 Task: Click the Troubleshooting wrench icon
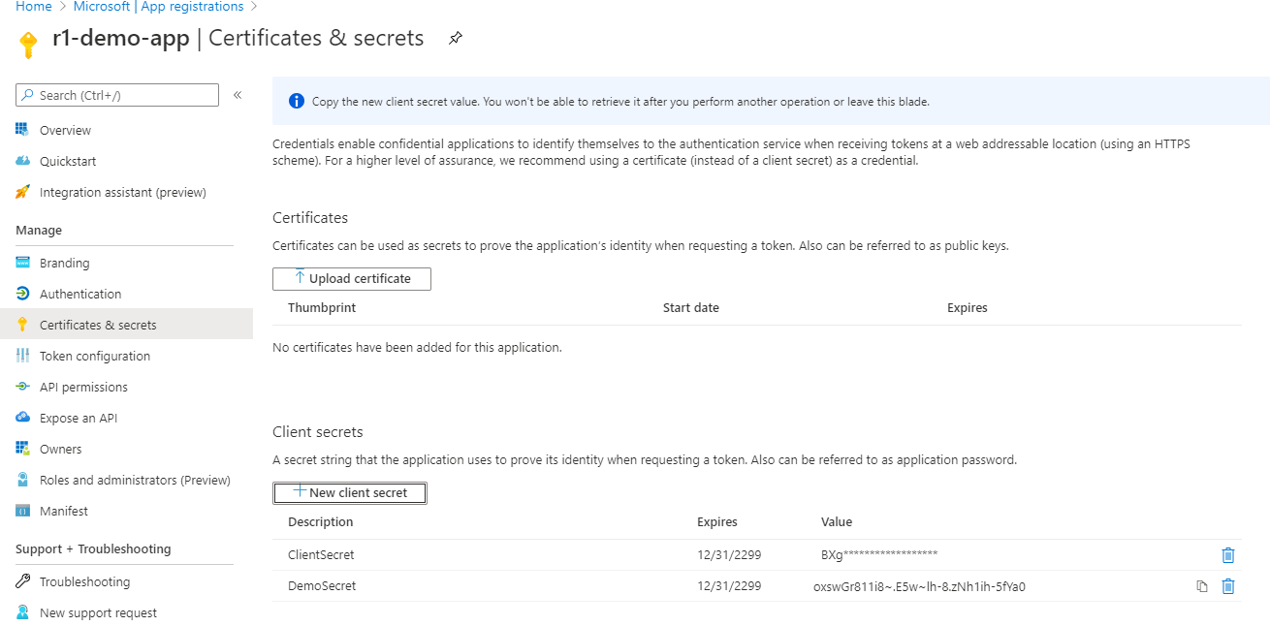point(22,581)
